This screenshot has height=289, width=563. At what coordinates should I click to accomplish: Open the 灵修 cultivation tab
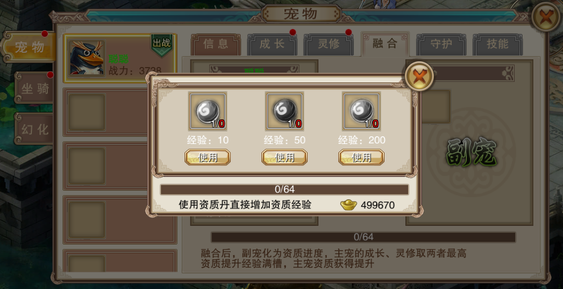328,45
